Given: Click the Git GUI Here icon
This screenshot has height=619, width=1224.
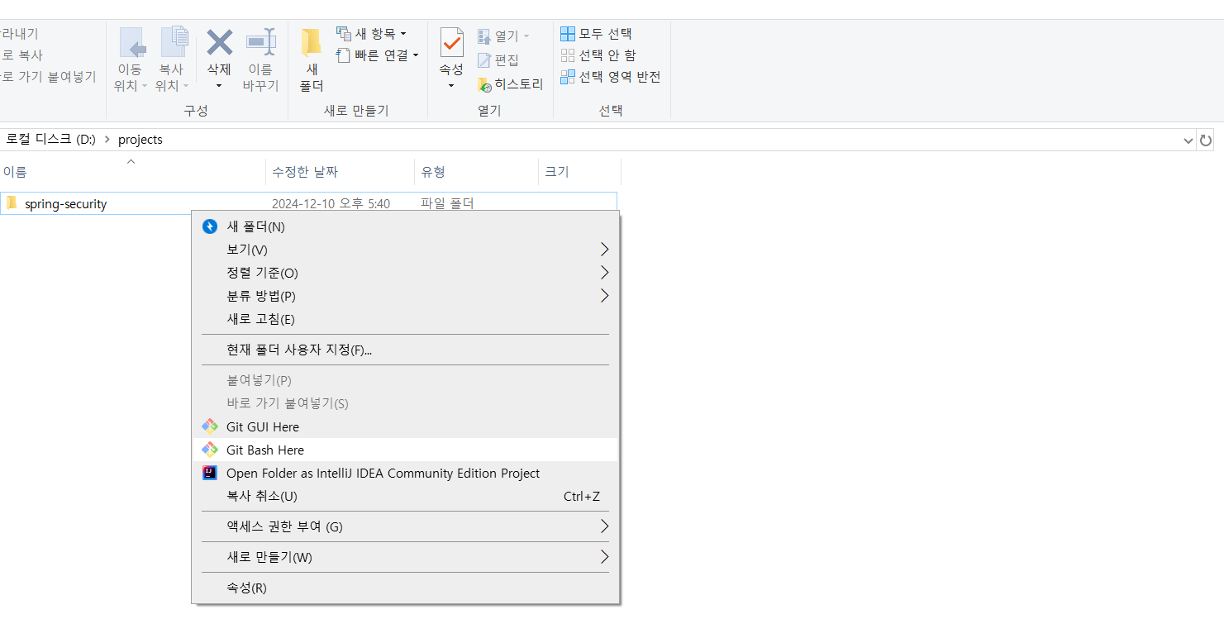Looking at the screenshot, I should (x=210, y=426).
